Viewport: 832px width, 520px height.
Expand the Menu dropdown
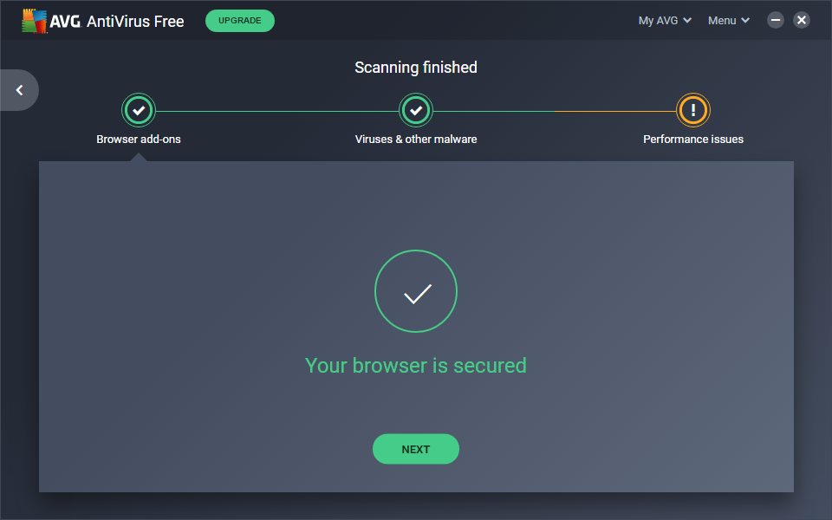728,21
